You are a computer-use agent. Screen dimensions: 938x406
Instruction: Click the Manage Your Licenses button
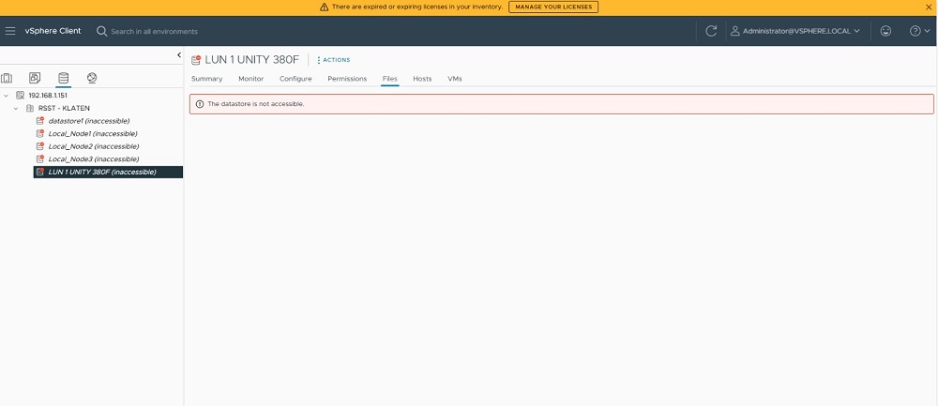553,7
